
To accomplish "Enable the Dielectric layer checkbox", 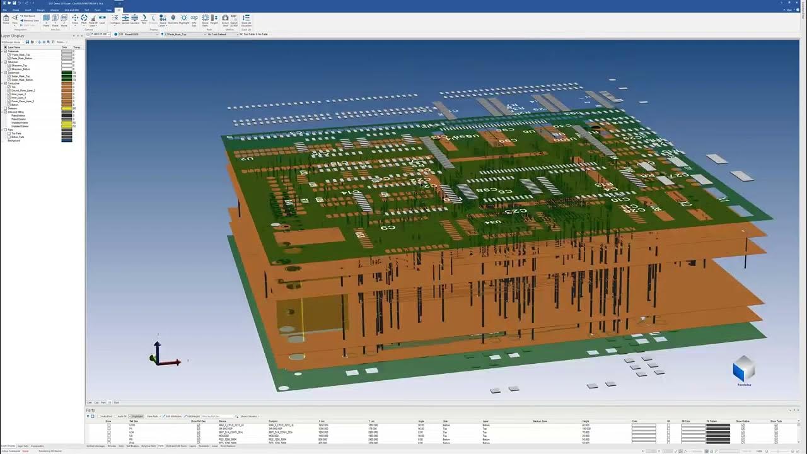I will point(6,108).
